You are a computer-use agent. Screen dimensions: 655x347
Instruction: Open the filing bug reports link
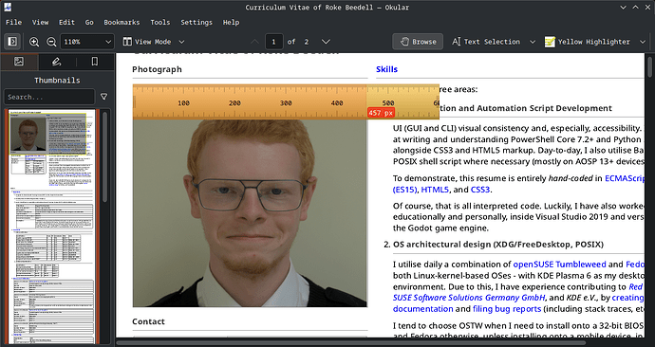(x=507, y=309)
